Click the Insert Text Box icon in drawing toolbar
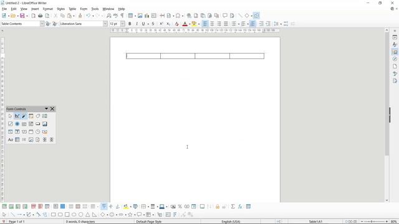 (x=168, y=215)
